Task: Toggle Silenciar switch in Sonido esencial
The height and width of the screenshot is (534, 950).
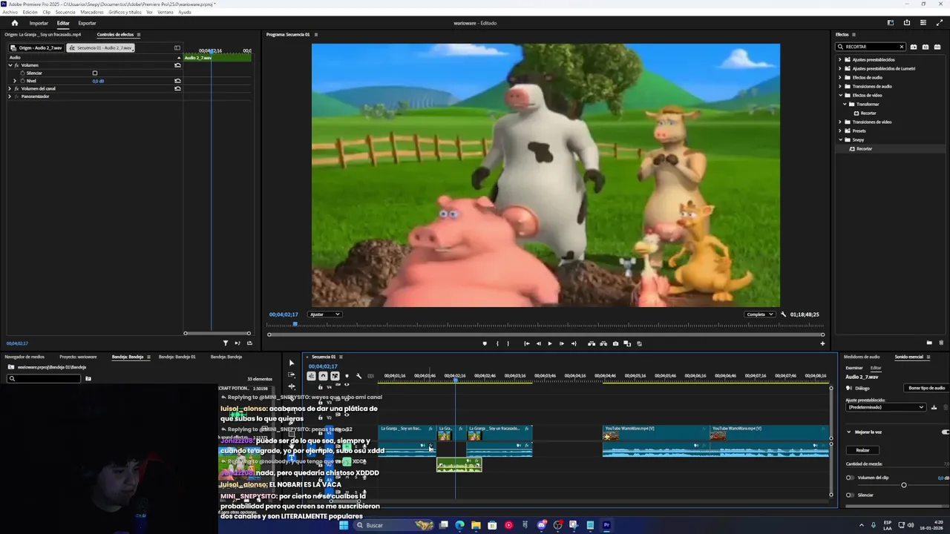Action: coord(849,495)
